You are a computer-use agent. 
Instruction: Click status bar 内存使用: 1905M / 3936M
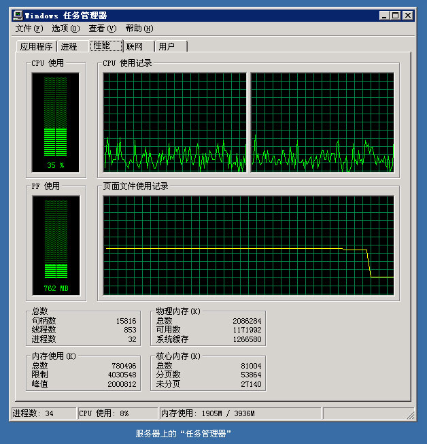pyautogui.click(x=241, y=413)
